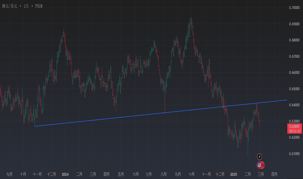Click the red 0.62692 current price label
Screen dimensions: 303x179
point(295,126)
